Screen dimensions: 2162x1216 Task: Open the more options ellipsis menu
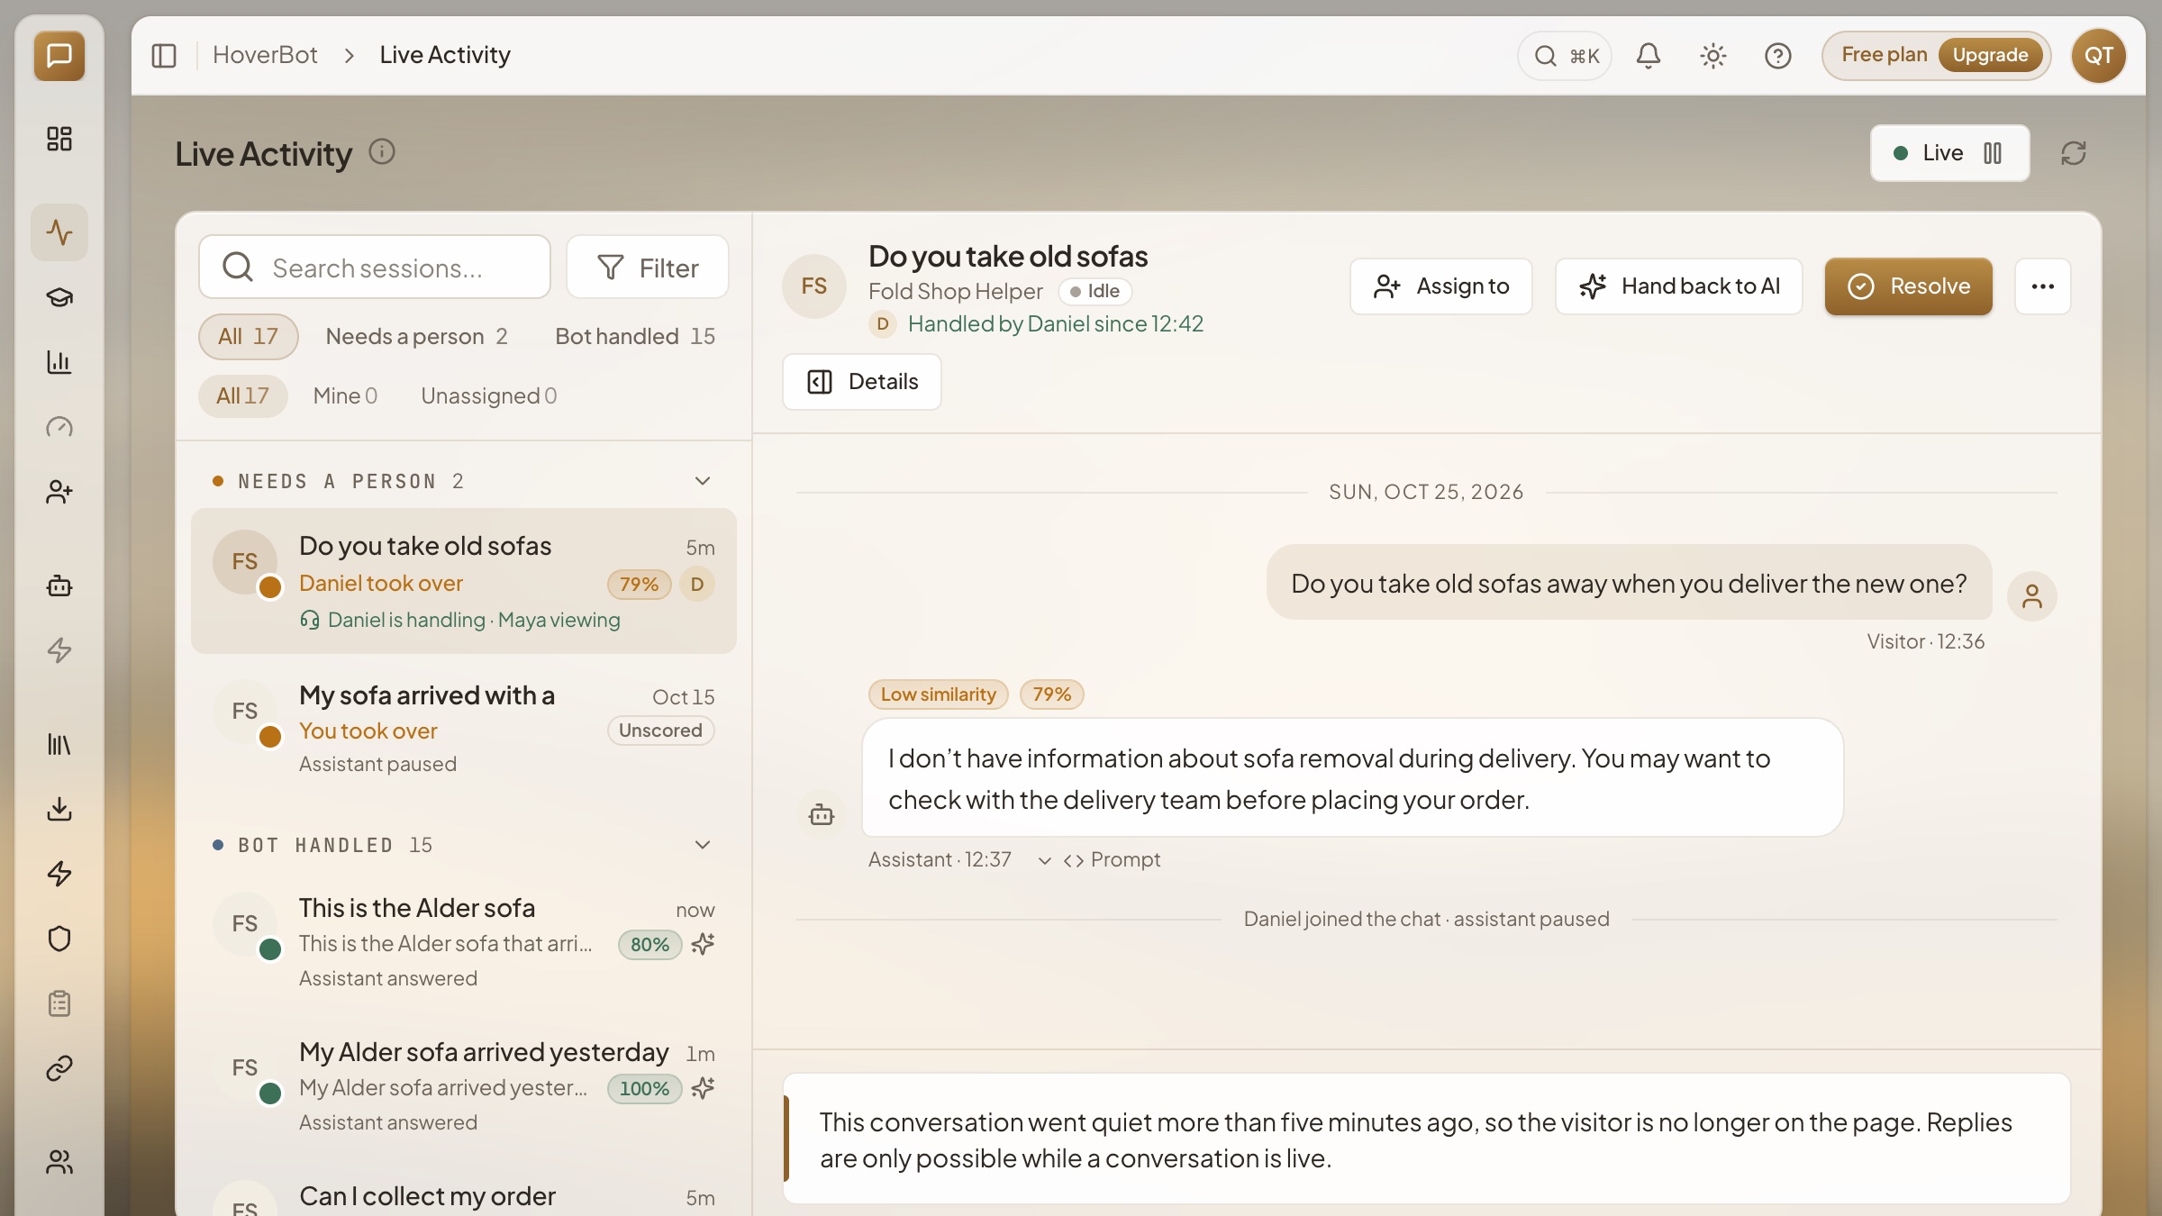pos(2043,286)
